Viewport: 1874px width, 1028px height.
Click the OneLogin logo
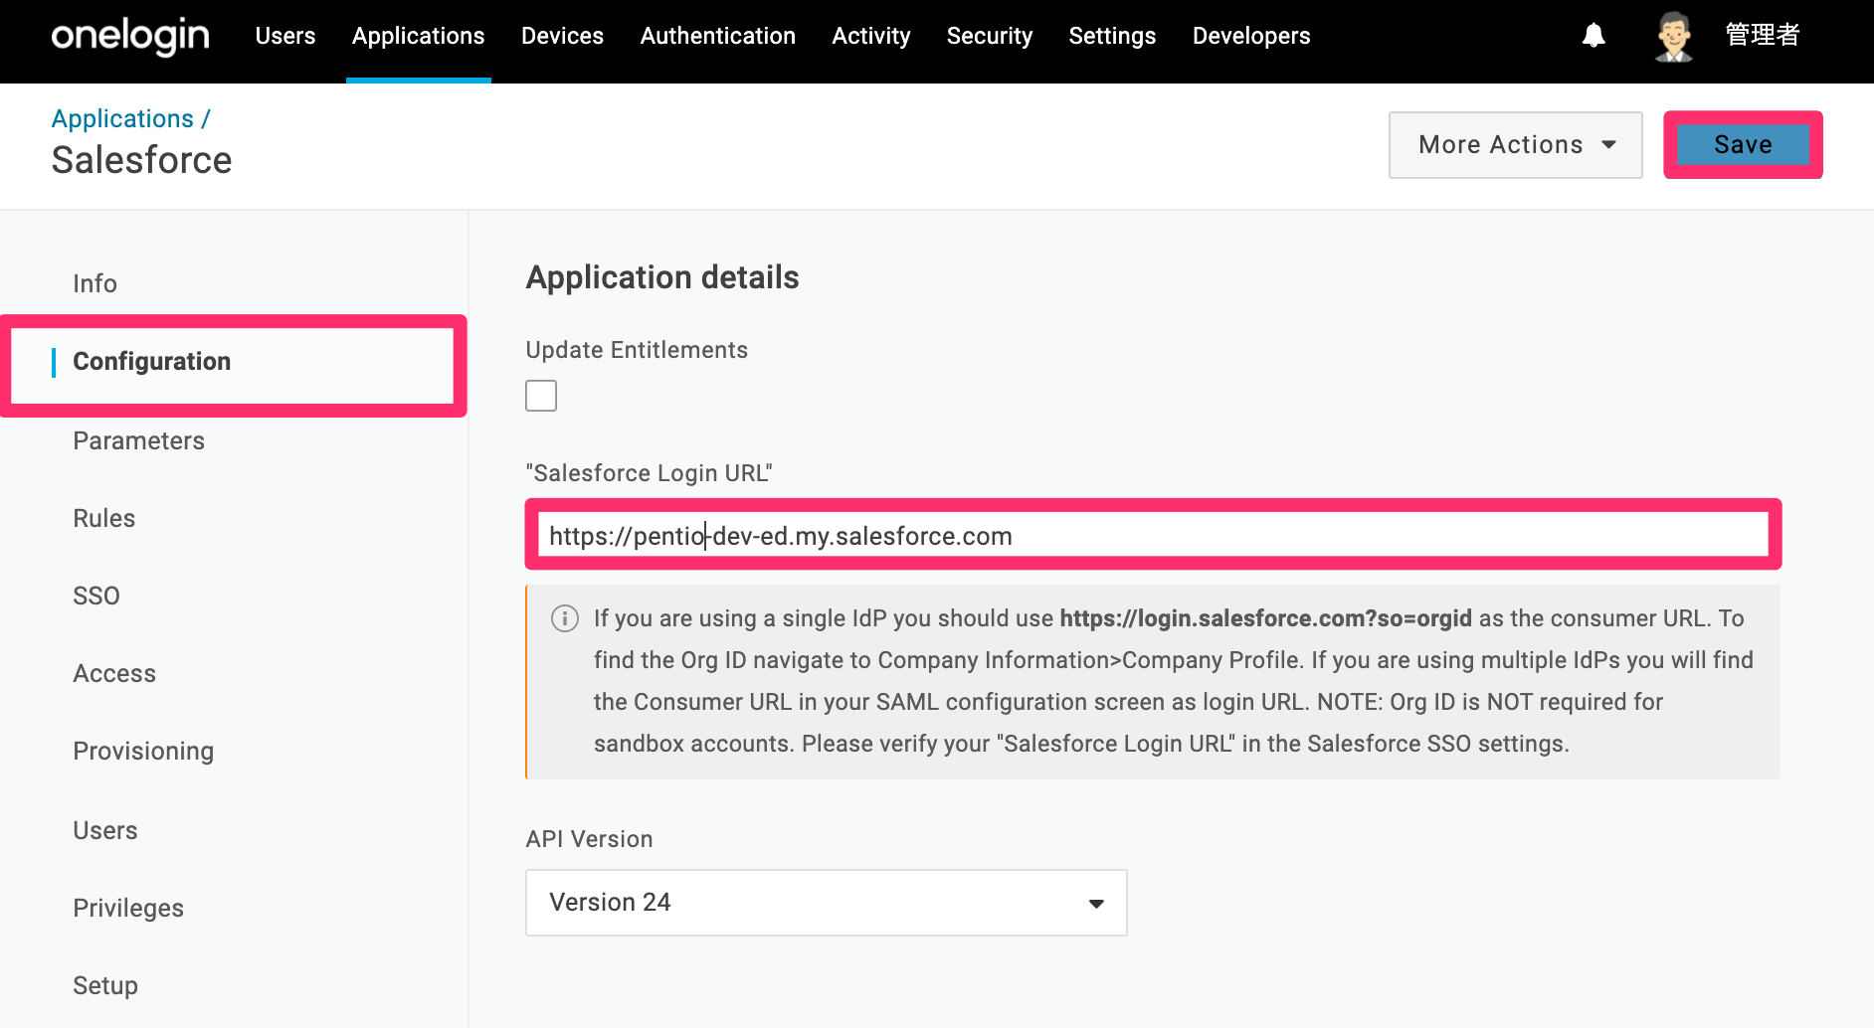click(130, 37)
